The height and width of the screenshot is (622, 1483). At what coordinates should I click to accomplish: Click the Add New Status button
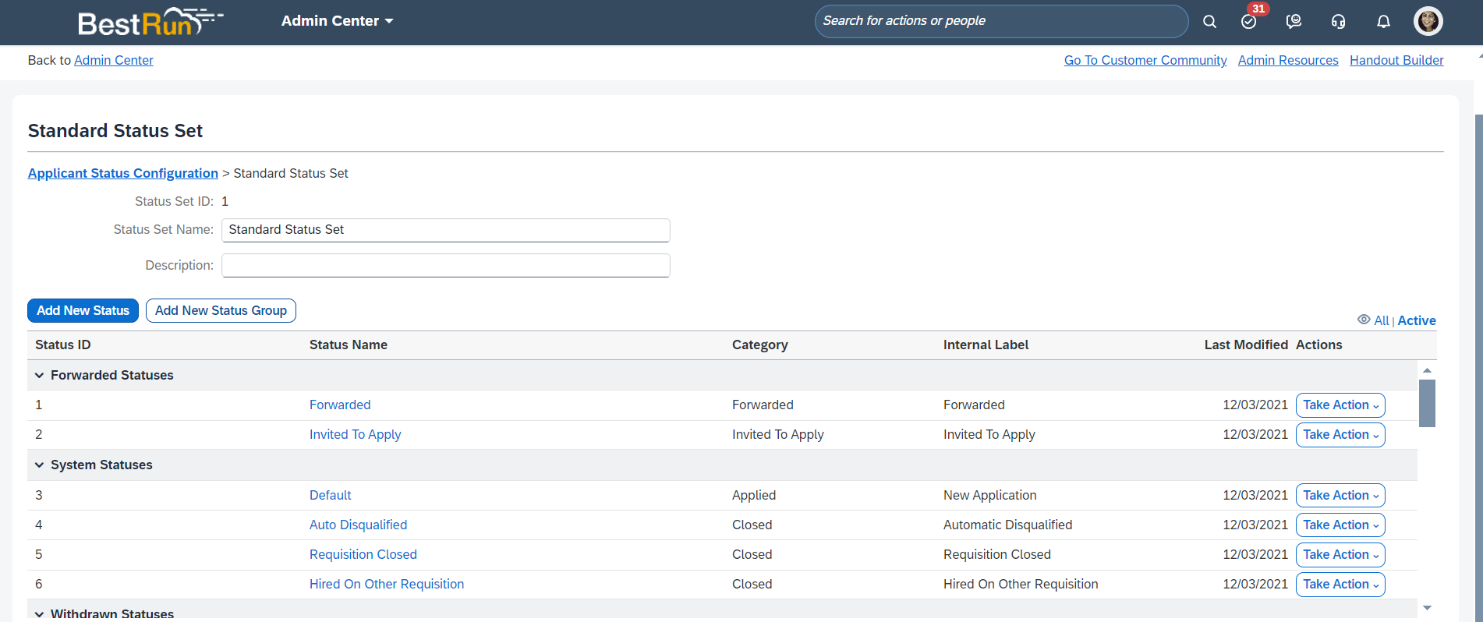(x=83, y=310)
